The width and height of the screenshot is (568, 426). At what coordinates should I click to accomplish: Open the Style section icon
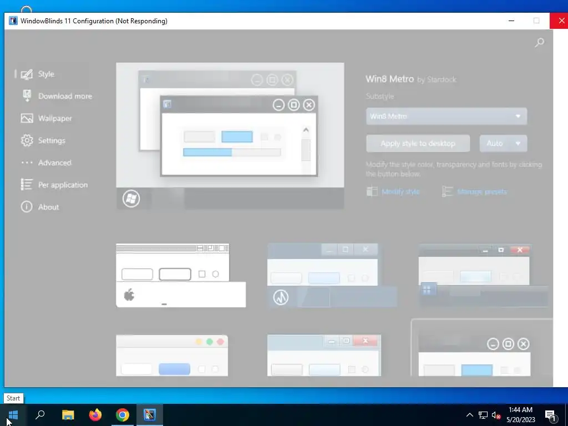[x=27, y=74]
